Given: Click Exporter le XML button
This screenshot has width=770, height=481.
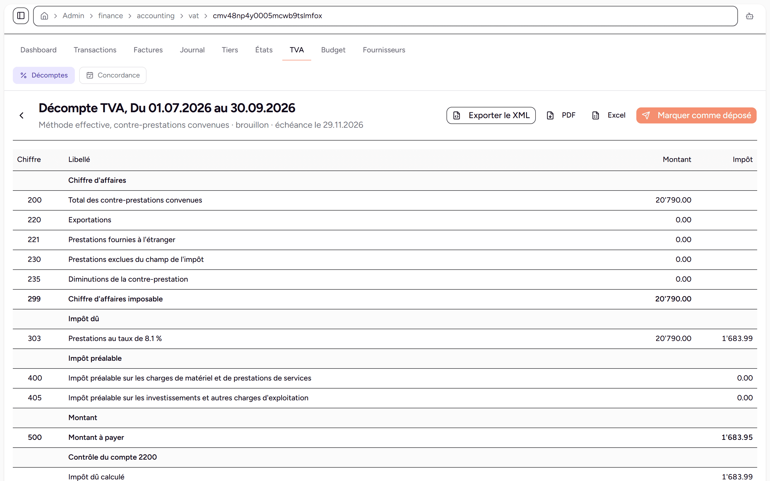Looking at the screenshot, I should pyautogui.click(x=491, y=115).
